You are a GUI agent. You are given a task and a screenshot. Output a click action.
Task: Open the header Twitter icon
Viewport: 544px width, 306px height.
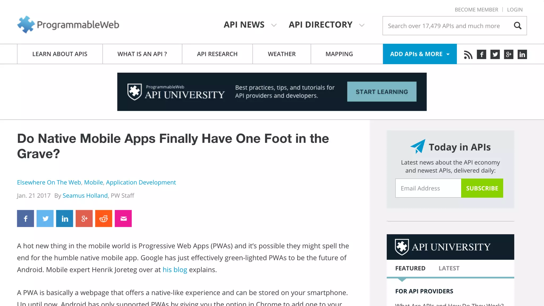pyautogui.click(x=495, y=54)
